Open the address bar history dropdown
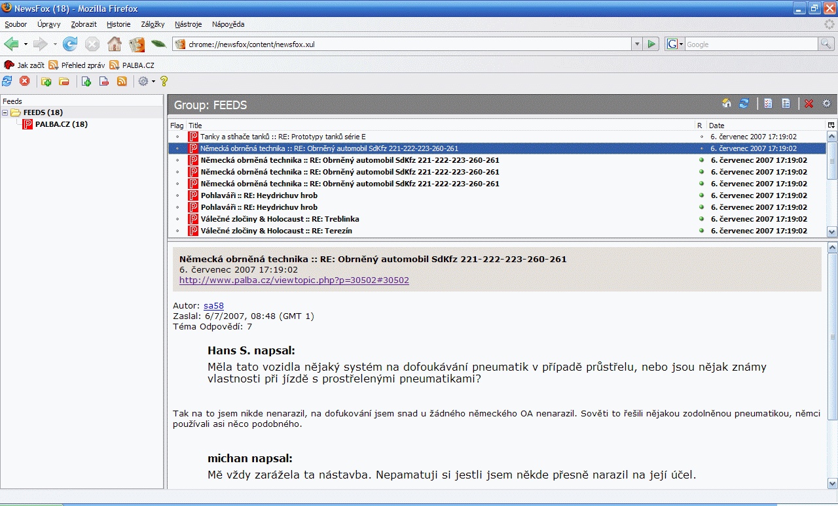 coord(637,44)
